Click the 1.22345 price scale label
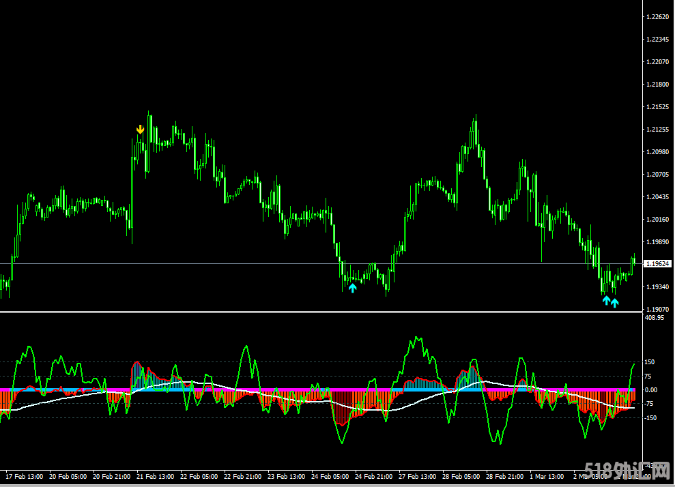 pyautogui.click(x=658, y=39)
